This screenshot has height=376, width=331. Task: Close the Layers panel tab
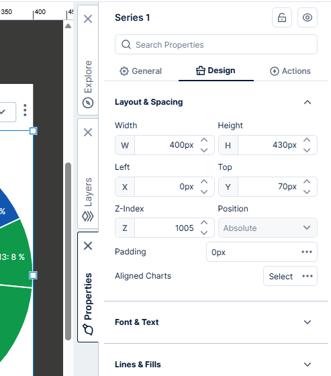coord(88,132)
